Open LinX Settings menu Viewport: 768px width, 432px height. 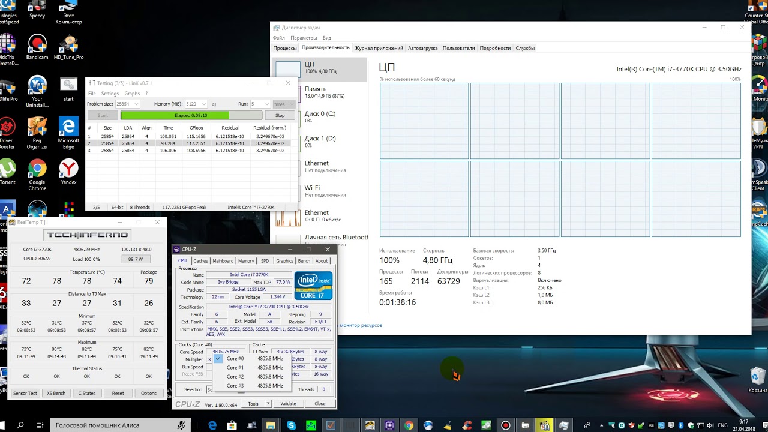(110, 94)
